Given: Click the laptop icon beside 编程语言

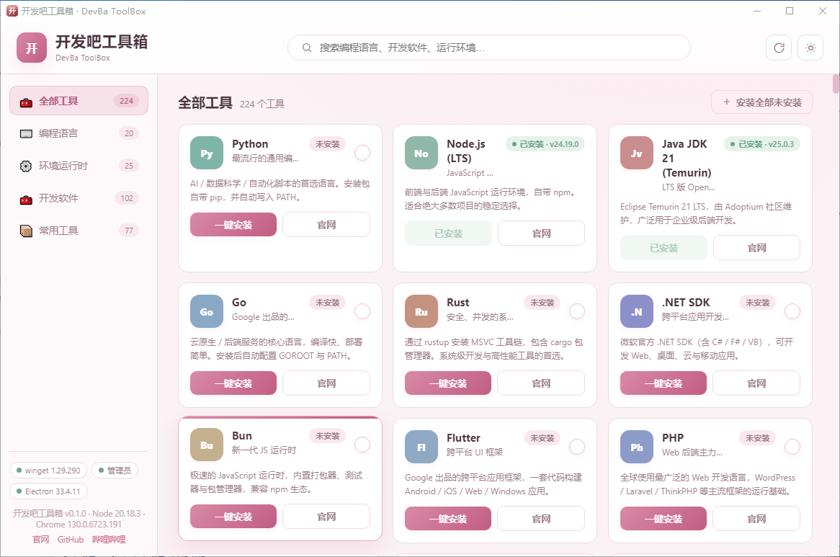Looking at the screenshot, I should (x=26, y=133).
